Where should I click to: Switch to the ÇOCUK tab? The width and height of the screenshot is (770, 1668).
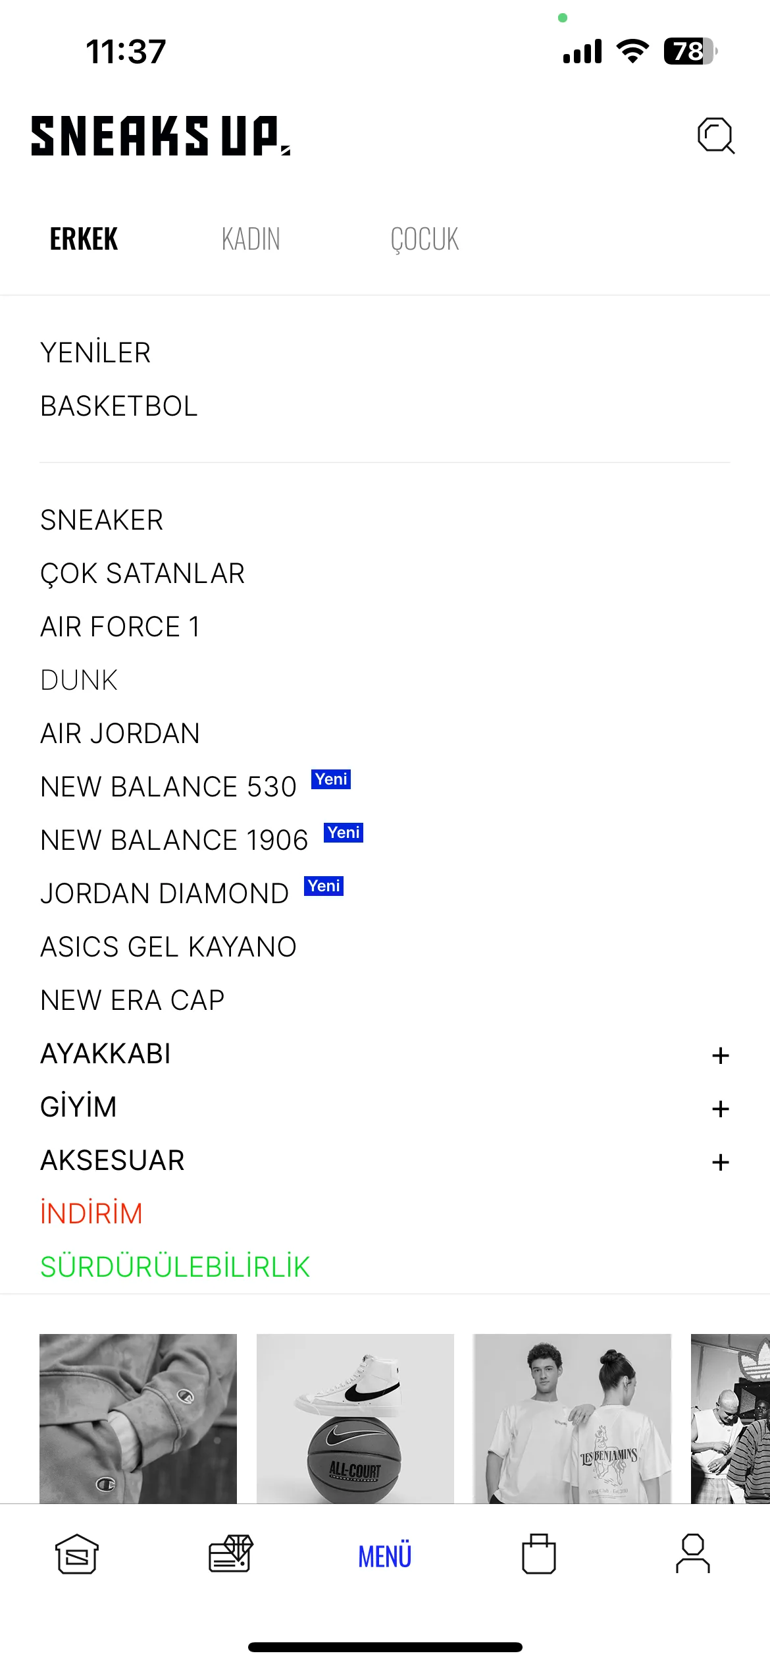tap(424, 239)
